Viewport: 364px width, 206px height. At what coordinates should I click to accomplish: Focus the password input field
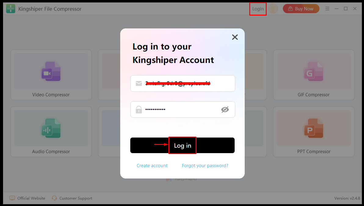183,109
